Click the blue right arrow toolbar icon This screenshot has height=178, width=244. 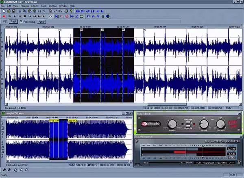point(102,11)
